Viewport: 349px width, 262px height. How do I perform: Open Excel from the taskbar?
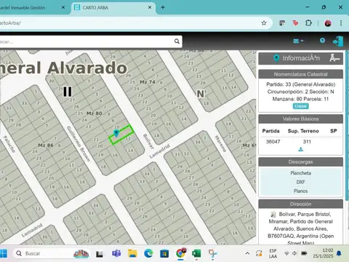click(x=196, y=253)
